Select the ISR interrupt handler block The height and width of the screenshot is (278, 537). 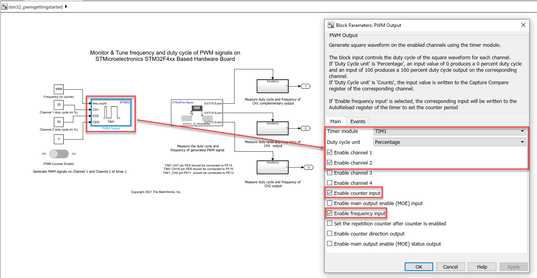[197, 112]
